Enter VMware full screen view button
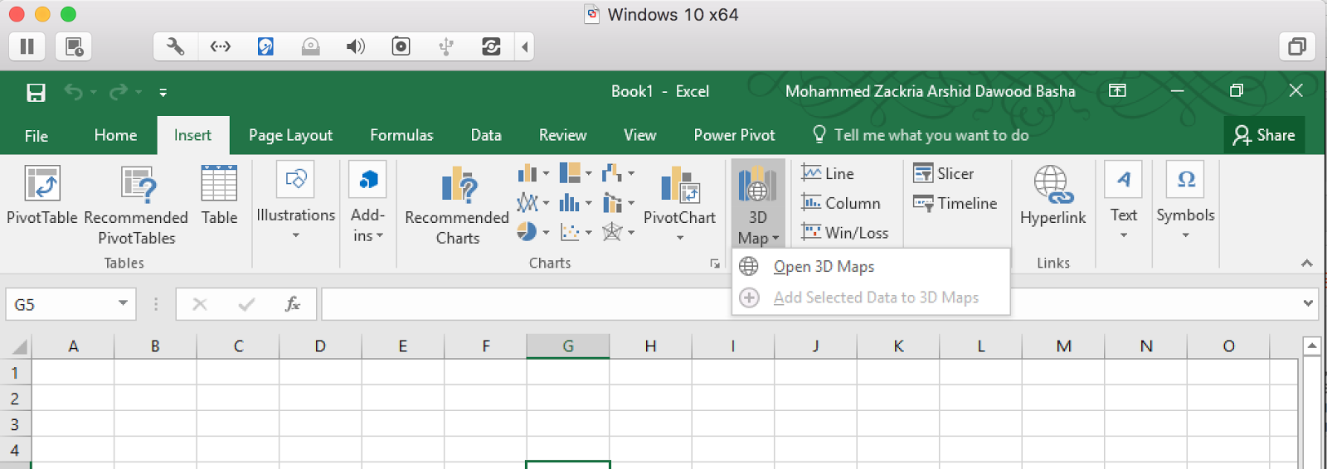1327x469 pixels. 1296,46
